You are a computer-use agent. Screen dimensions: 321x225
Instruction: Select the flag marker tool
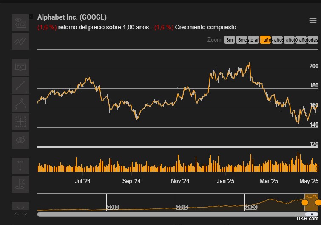(x=20, y=184)
